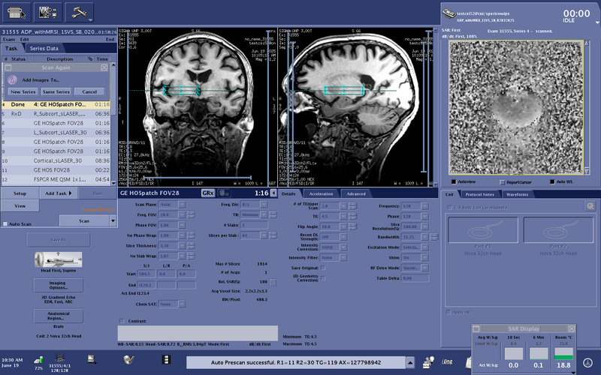Open the Scan button dropdown arrow

[113, 220]
